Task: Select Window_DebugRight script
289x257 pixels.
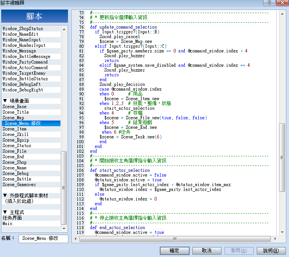Action: click(x=31, y=90)
